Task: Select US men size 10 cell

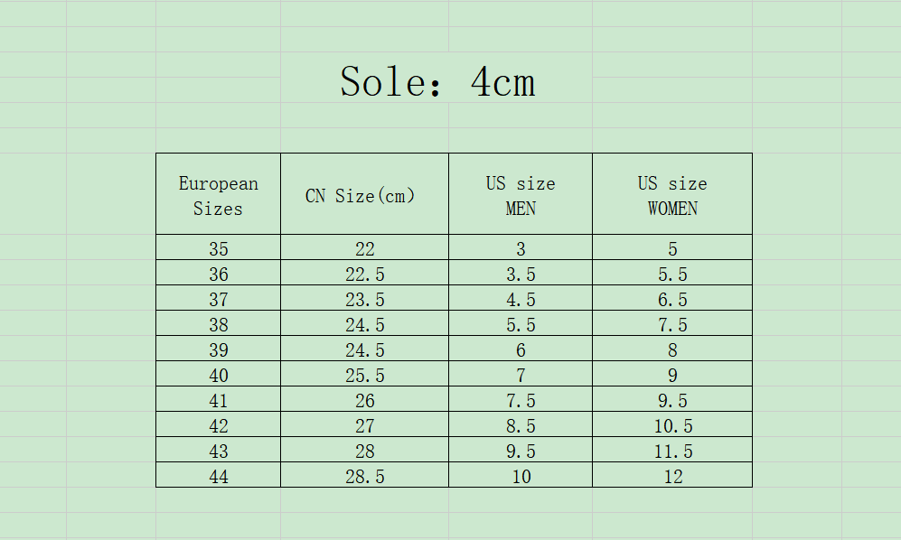Action: click(521, 476)
